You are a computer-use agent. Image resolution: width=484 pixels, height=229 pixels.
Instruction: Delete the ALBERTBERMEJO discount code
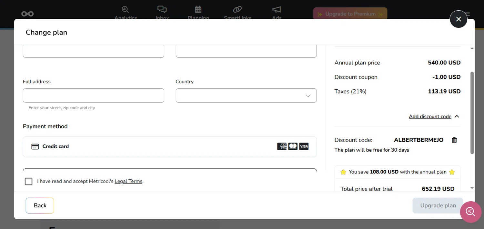pyautogui.click(x=454, y=140)
